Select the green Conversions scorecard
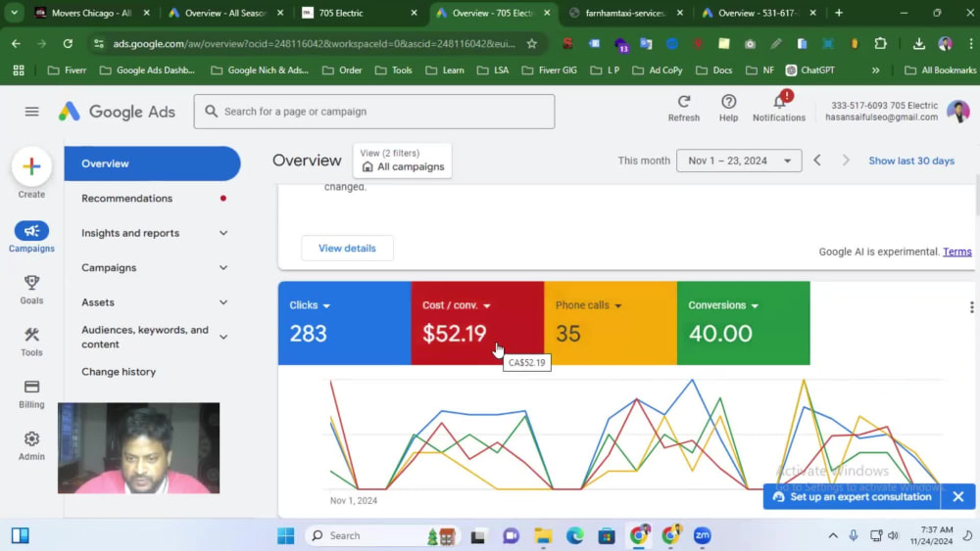The height and width of the screenshot is (551, 980). point(743,323)
